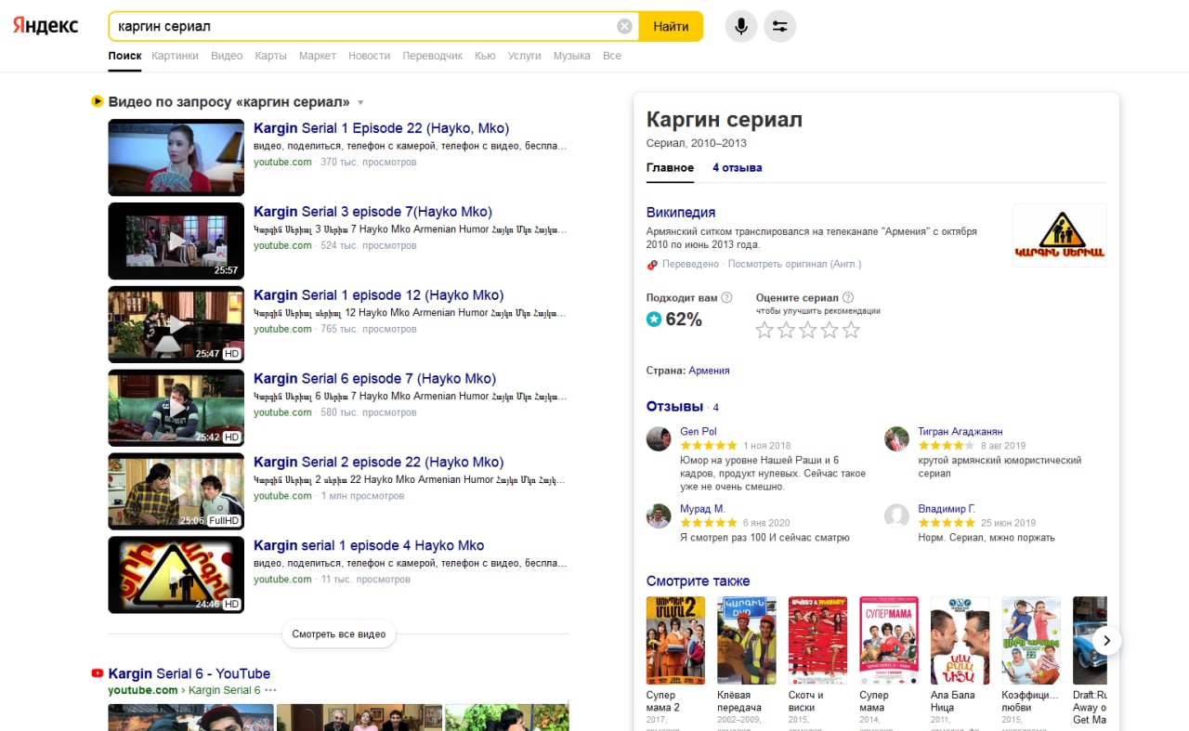Click the Яндекс logo
Screen dimensions: 1189x731
(x=46, y=26)
